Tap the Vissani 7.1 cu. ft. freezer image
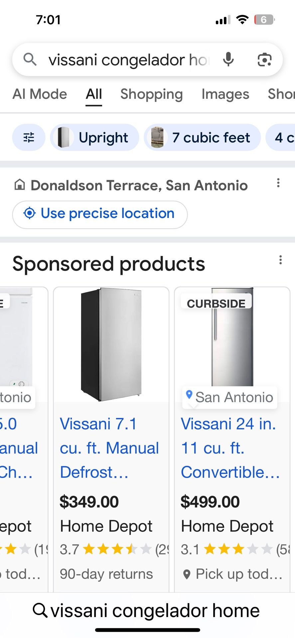The height and width of the screenshot is (638, 295). [x=111, y=344]
